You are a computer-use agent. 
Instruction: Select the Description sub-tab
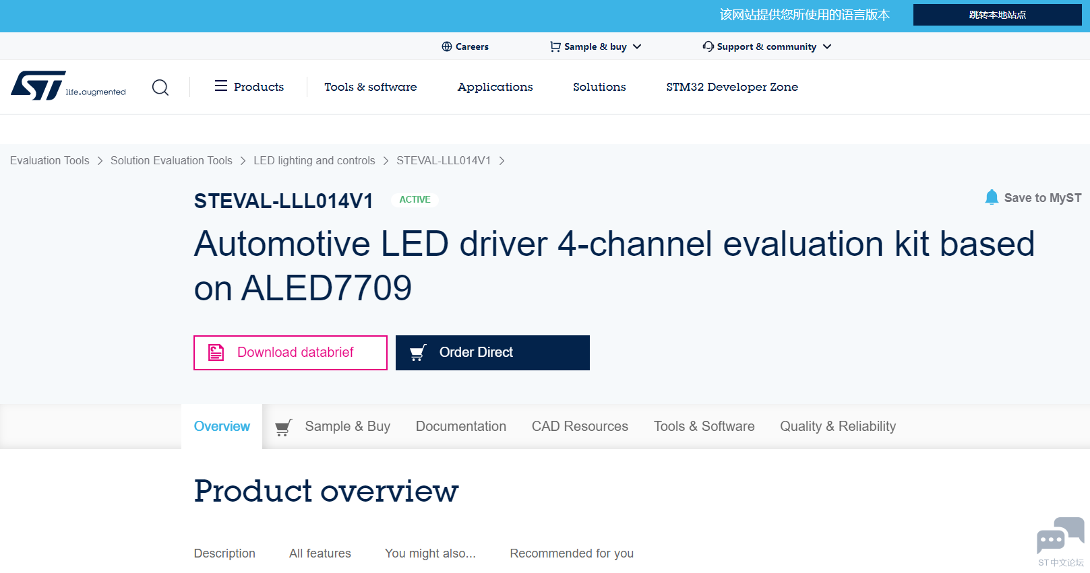224,553
